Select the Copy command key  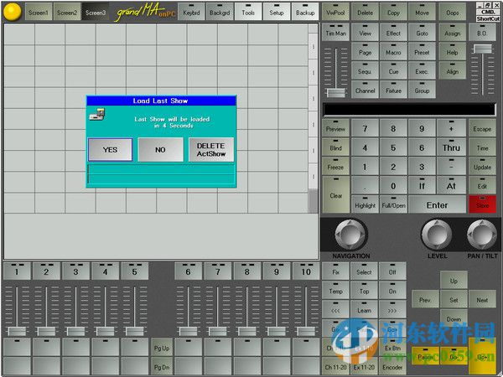[394, 13]
